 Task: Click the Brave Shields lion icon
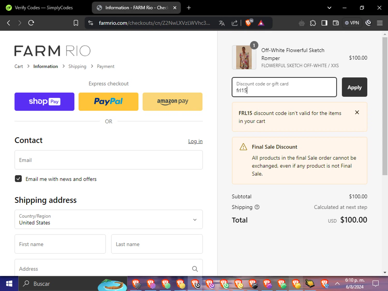(x=248, y=23)
